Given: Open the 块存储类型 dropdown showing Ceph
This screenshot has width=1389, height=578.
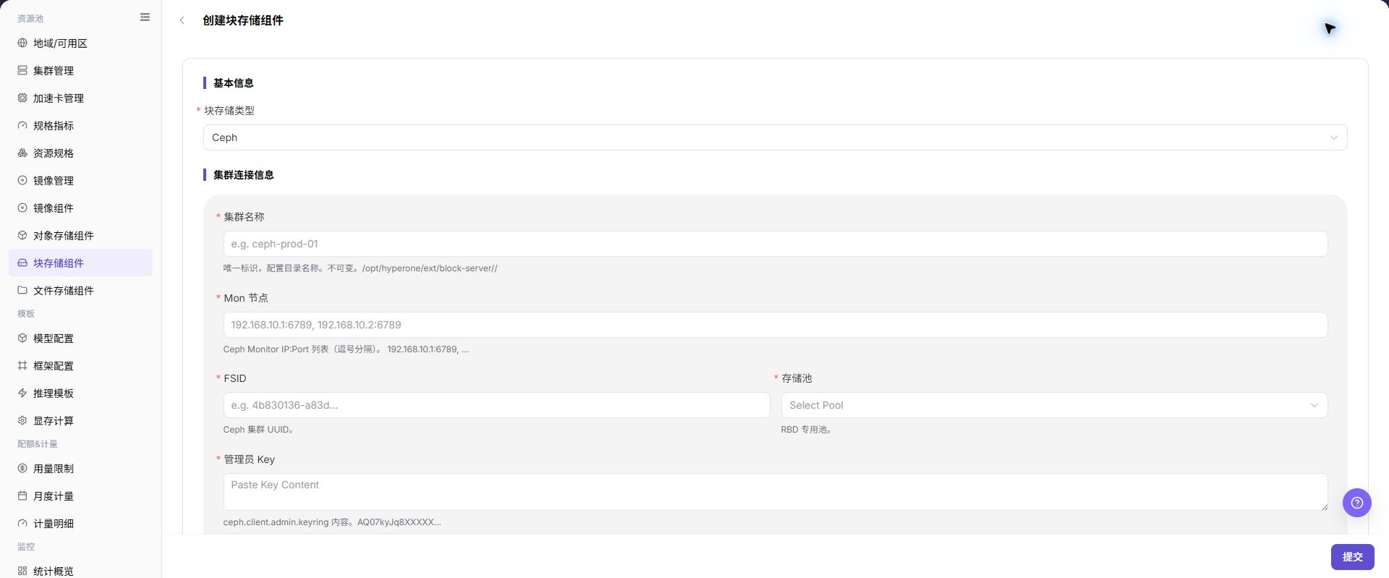Looking at the screenshot, I should [x=775, y=137].
